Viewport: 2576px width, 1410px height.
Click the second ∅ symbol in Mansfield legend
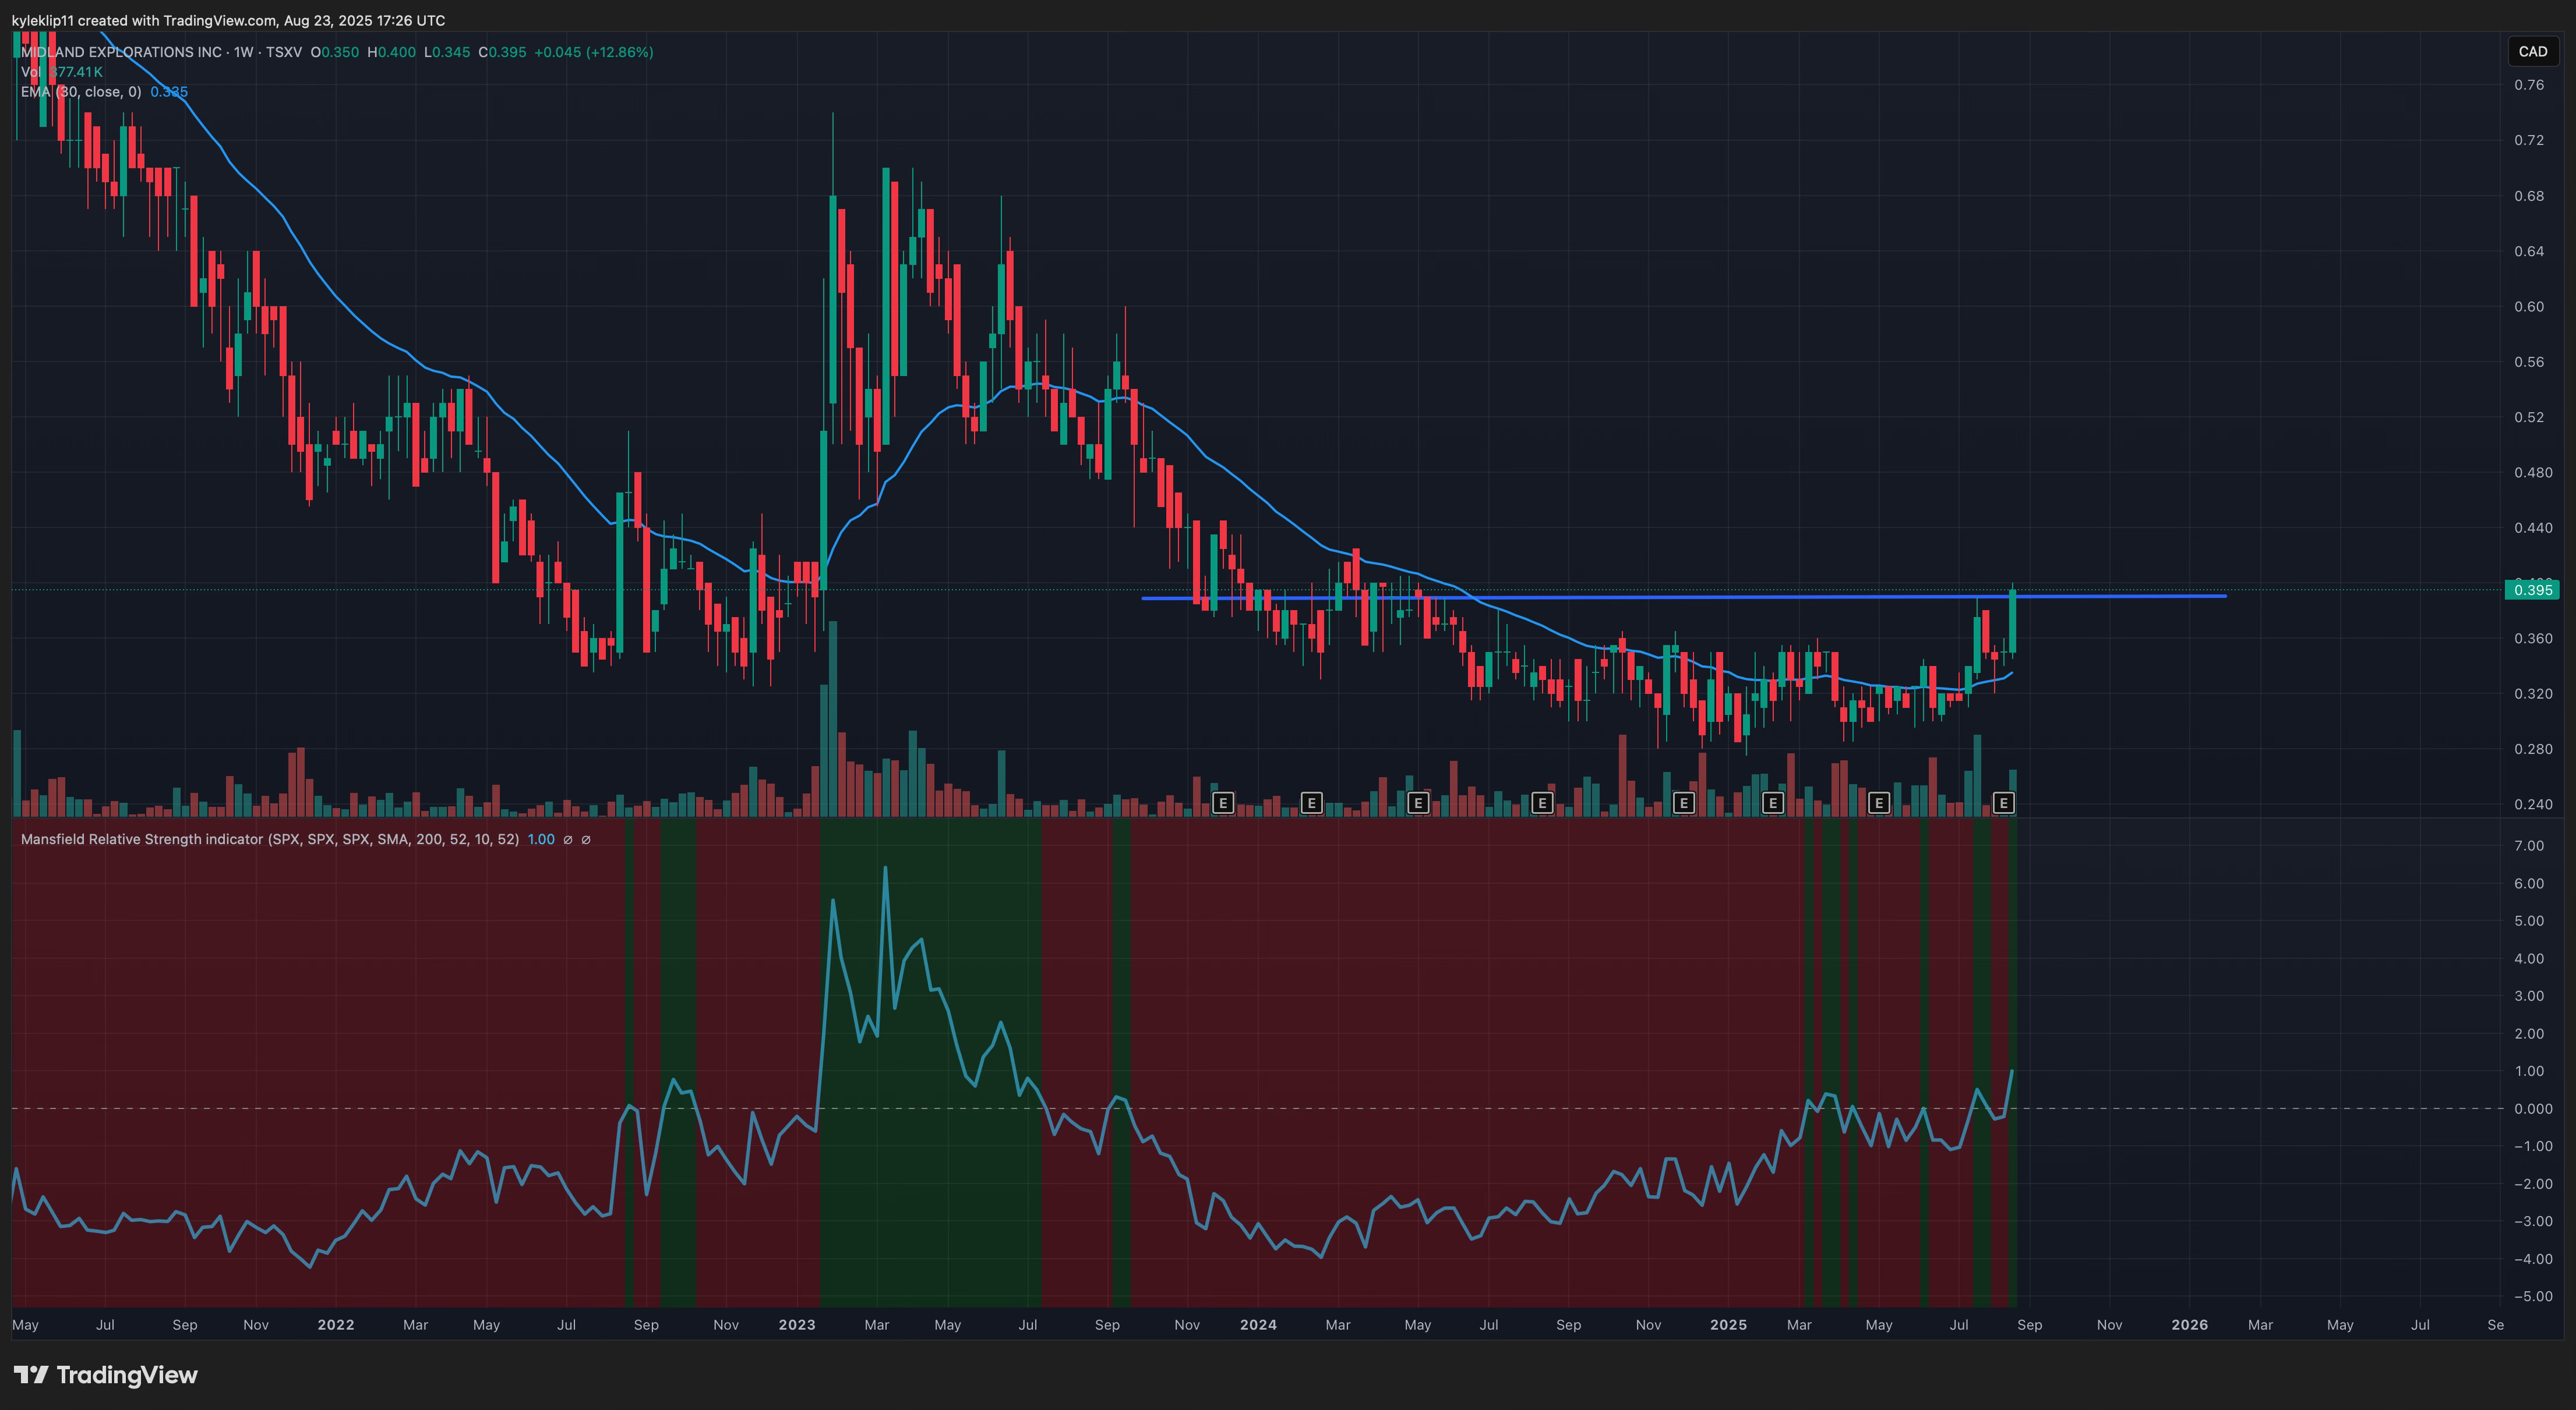click(586, 839)
